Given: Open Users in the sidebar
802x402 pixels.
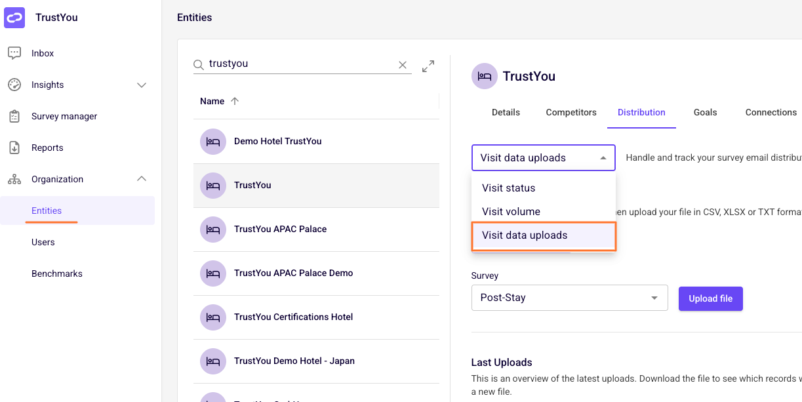Looking at the screenshot, I should tap(43, 242).
